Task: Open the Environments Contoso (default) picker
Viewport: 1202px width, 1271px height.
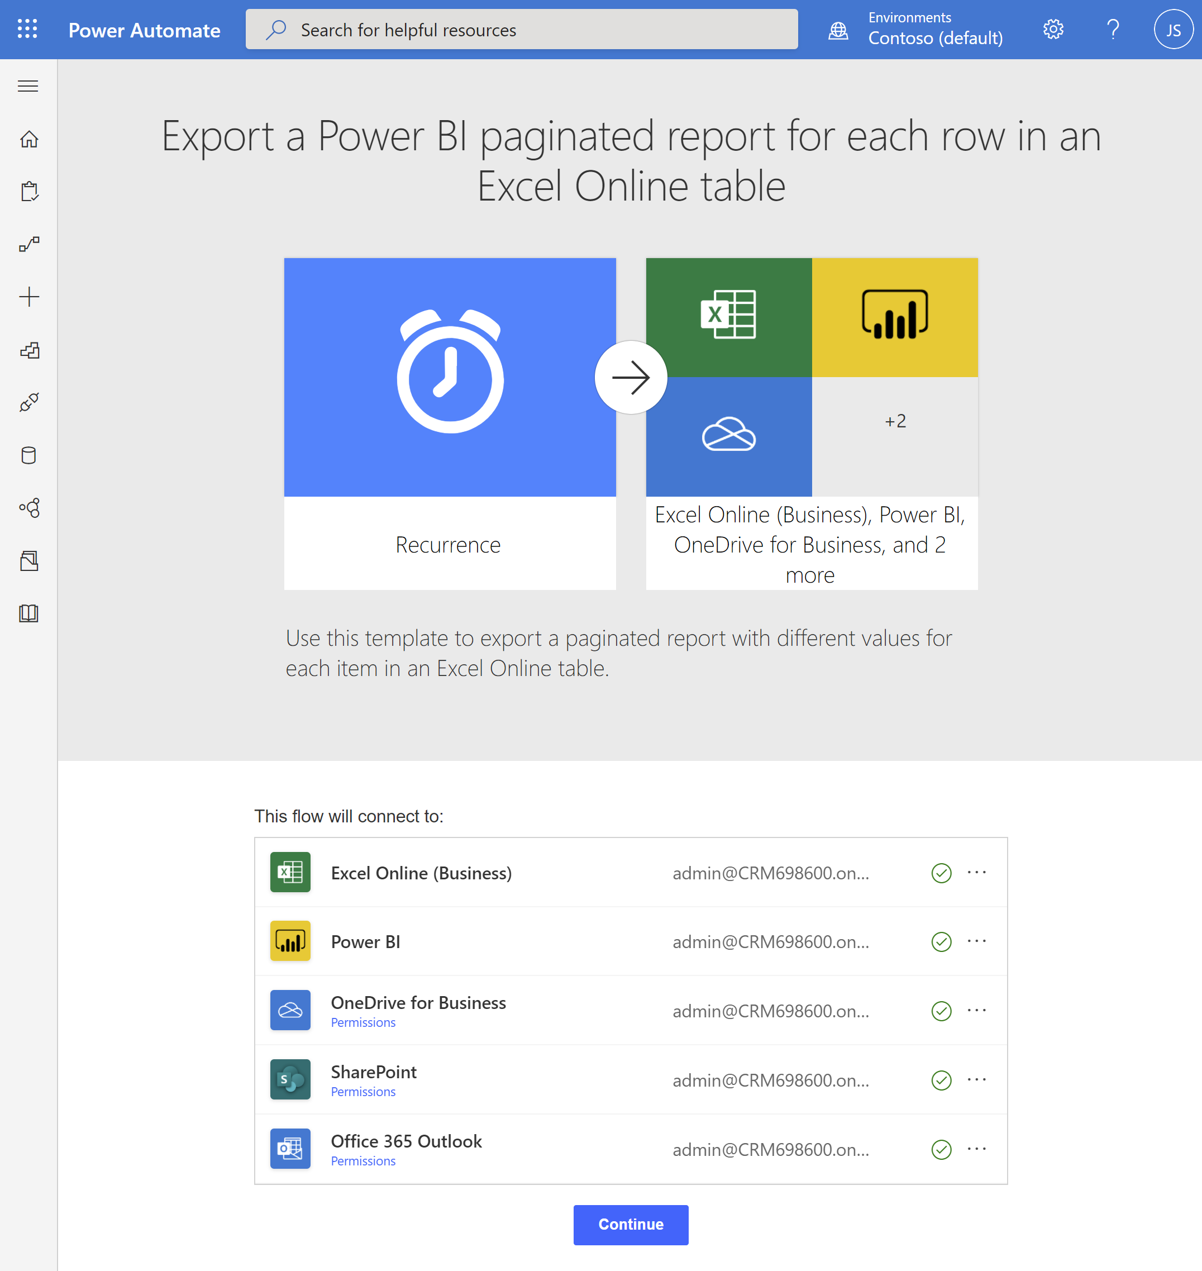Action: tap(916, 30)
